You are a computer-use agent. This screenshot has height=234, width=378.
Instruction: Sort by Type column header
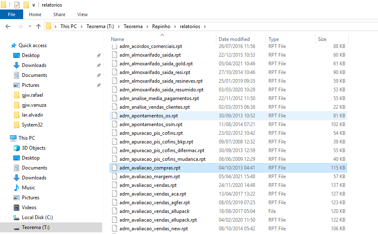(274, 39)
